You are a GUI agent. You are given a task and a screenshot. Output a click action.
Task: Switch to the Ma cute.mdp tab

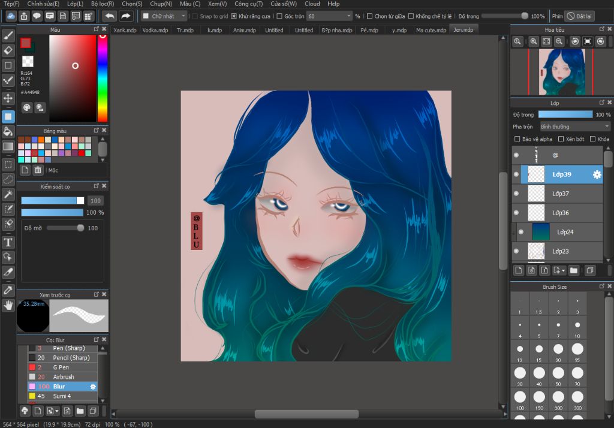point(431,30)
